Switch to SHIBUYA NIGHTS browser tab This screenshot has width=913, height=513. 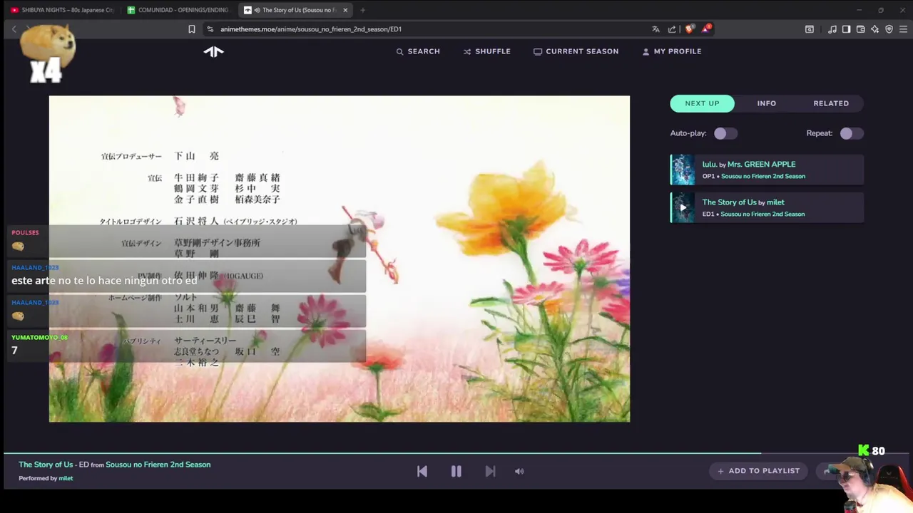tap(61, 10)
